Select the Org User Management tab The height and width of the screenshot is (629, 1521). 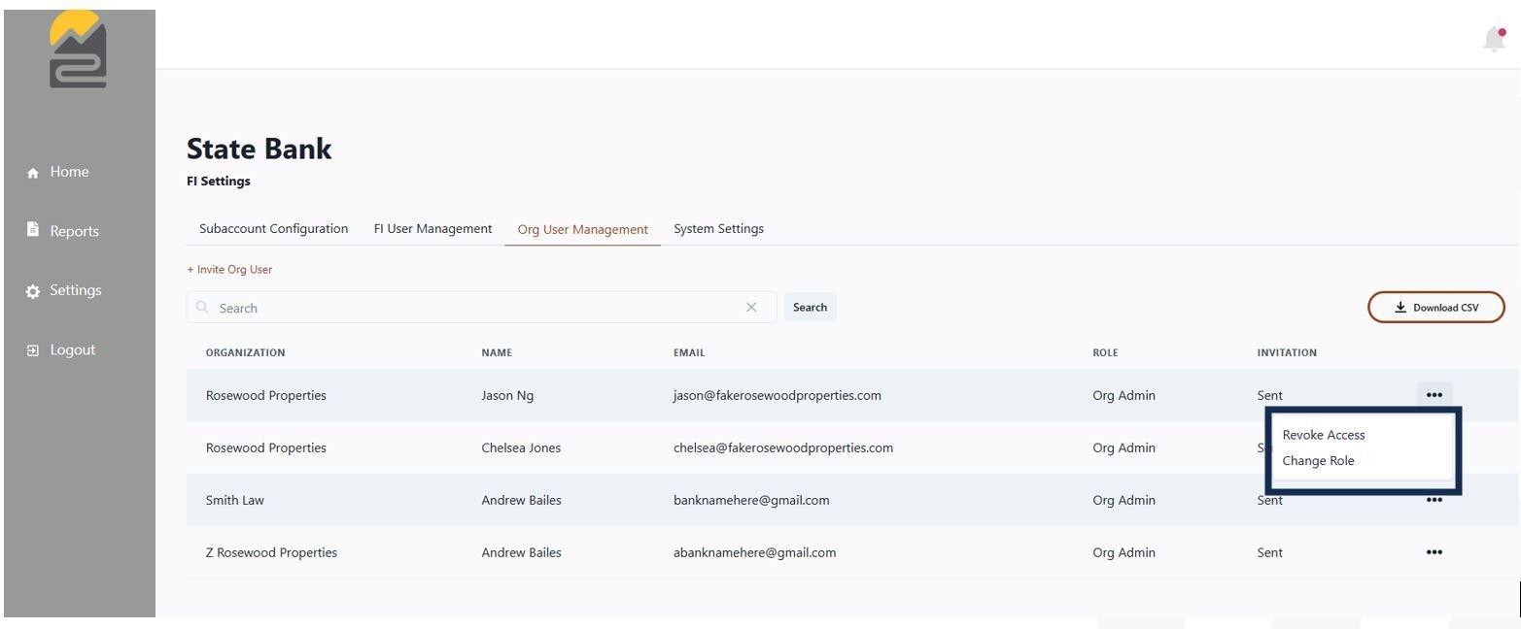coord(582,230)
